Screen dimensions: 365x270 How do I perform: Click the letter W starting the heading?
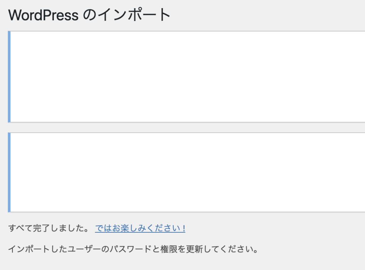(x=14, y=15)
